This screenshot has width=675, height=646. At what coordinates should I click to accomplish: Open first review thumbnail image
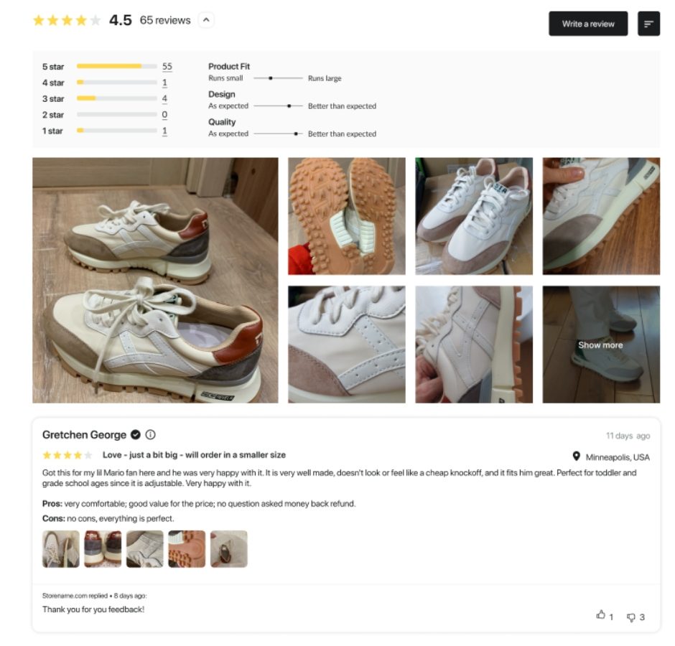(x=61, y=549)
